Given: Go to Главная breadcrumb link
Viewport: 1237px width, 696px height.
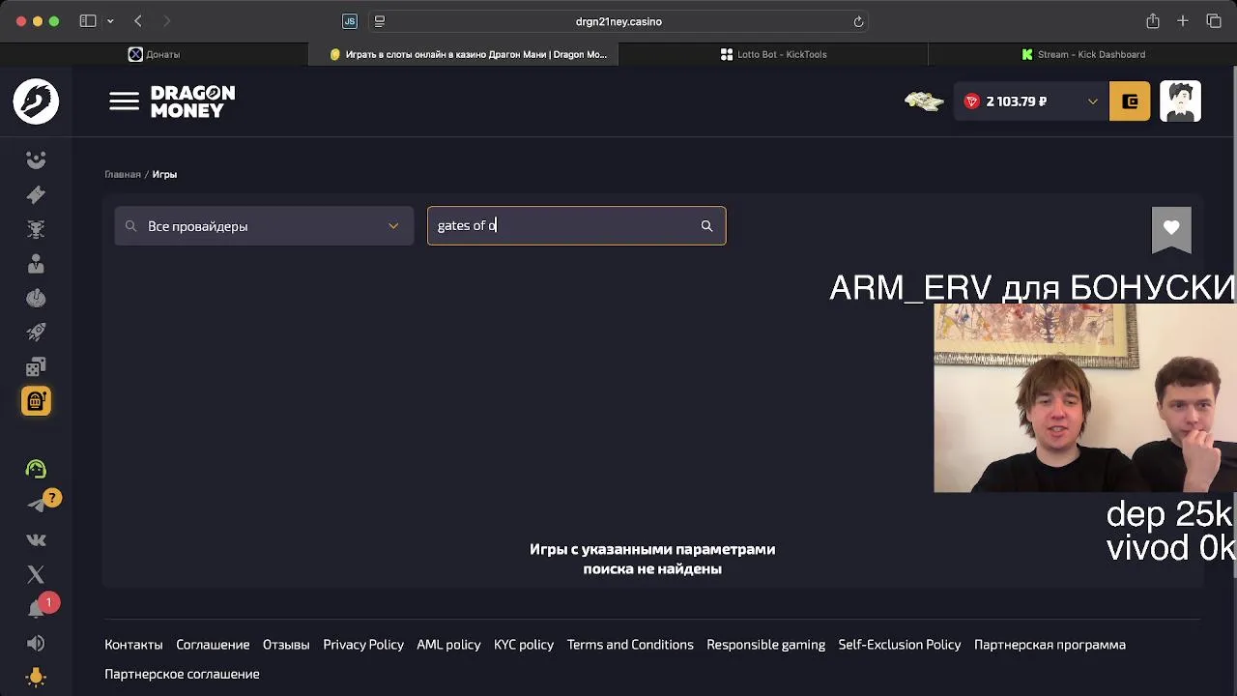Looking at the screenshot, I should 123,174.
